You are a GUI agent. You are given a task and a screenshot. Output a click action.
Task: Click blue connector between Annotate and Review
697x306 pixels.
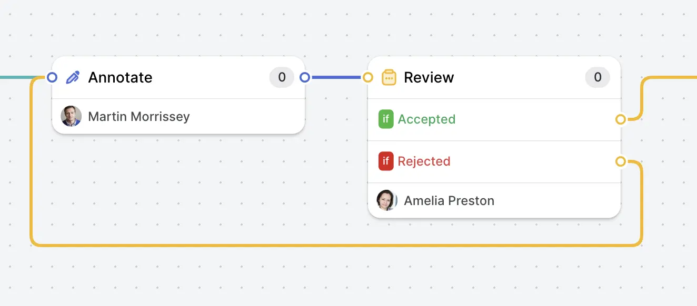(336, 78)
